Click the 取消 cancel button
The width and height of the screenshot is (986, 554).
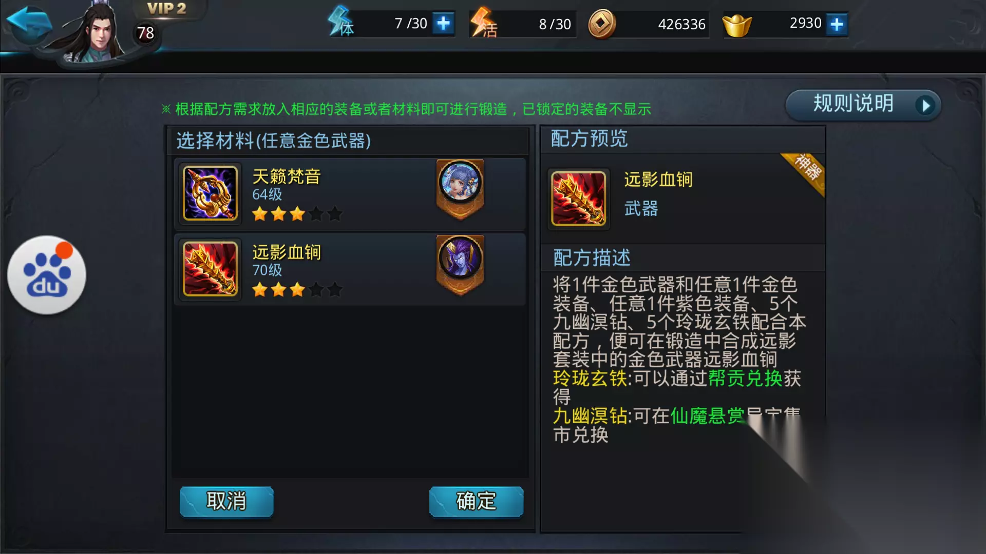[x=226, y=501]
